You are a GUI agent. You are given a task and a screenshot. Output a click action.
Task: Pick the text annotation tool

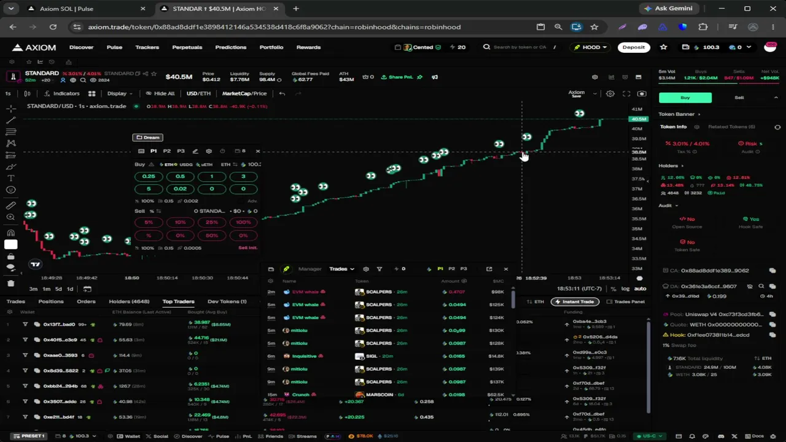coord(11,178)
